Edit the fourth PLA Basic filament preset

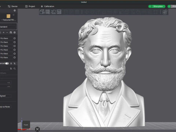pos(15,50)
